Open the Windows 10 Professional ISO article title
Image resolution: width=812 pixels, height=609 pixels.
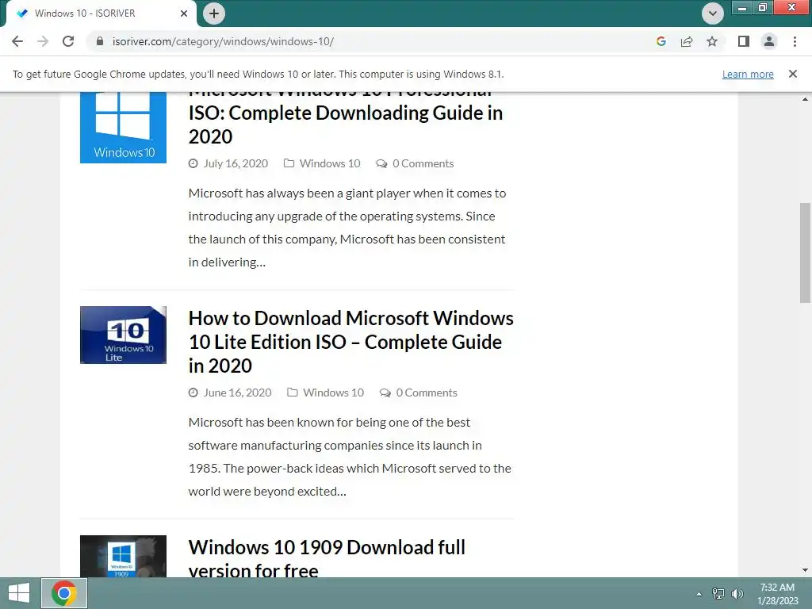(x=346, y=119)
